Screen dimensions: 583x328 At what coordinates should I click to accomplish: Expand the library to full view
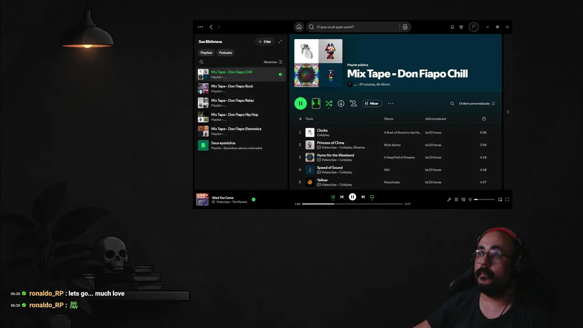tap(280, 41)
